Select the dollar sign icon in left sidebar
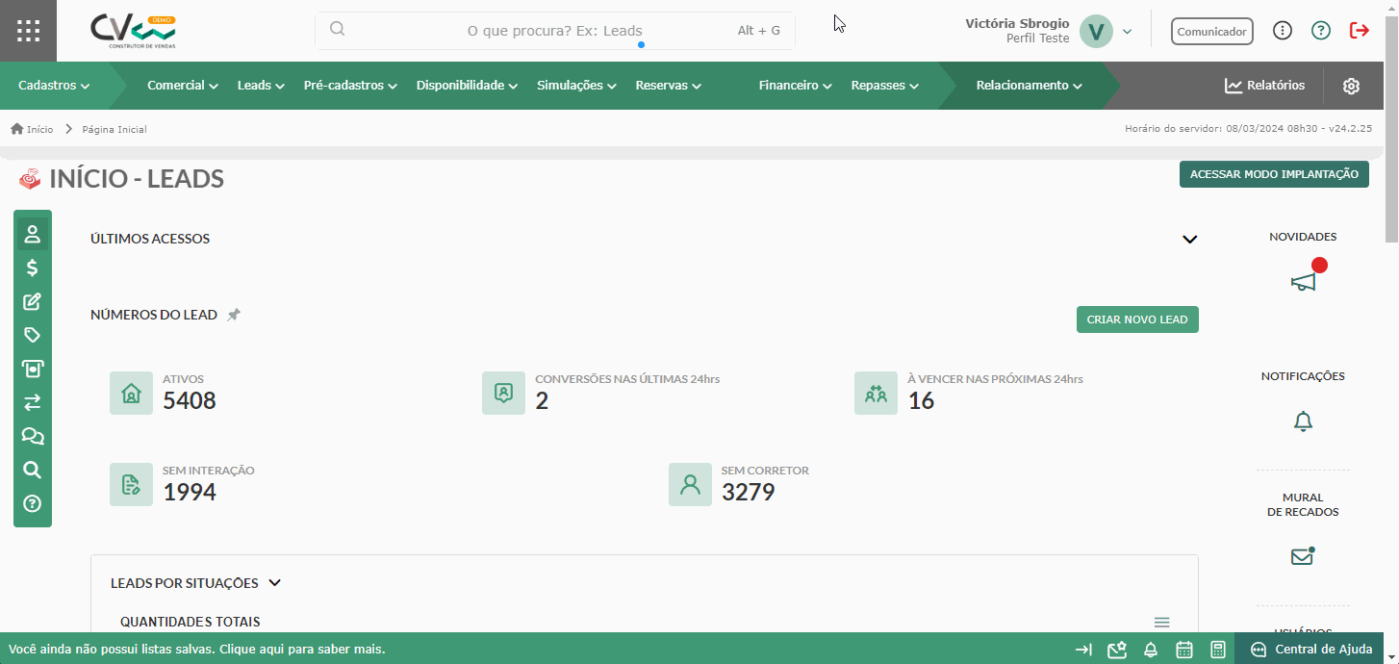Screen dimensions: 1399x664 point(33,268)
